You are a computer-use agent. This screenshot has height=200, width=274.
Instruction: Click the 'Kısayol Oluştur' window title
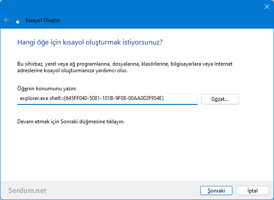point(43,20)
